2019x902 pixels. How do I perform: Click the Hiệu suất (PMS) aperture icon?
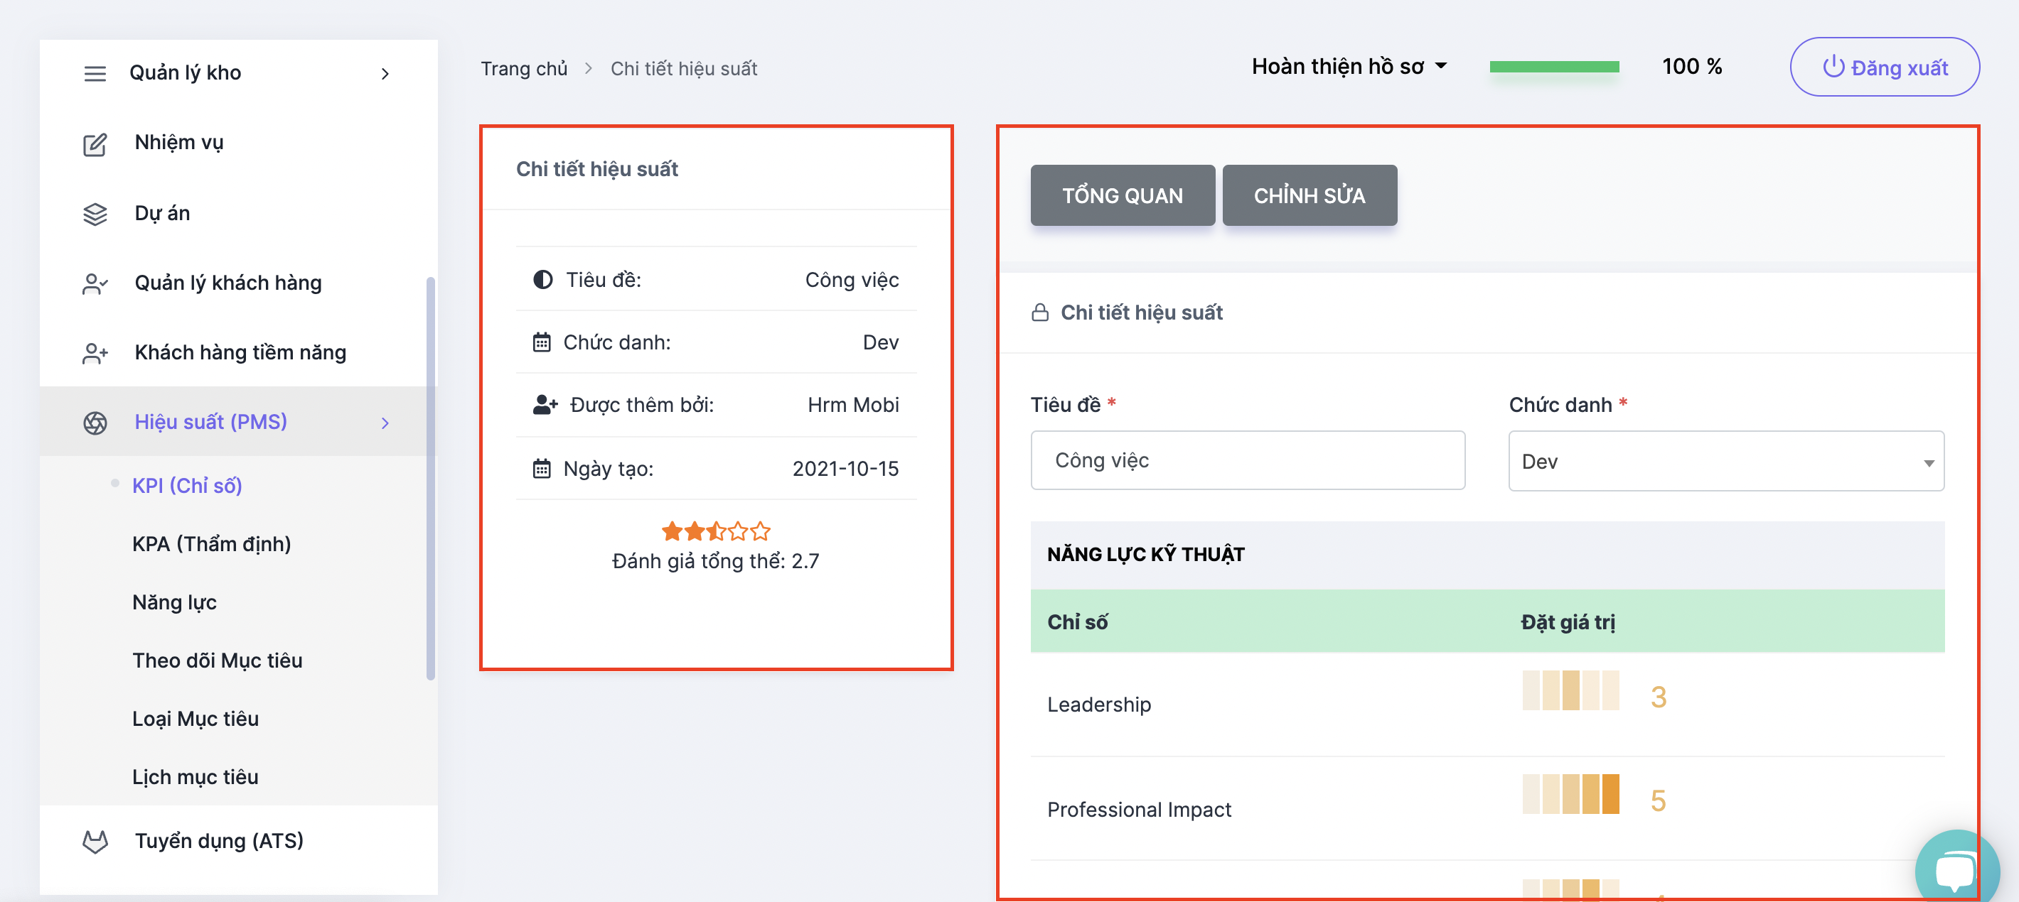click(95, 423)
